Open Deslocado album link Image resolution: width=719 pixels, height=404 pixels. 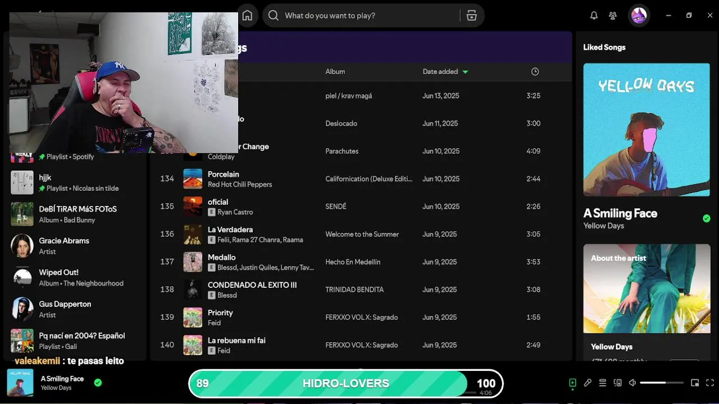342,123
